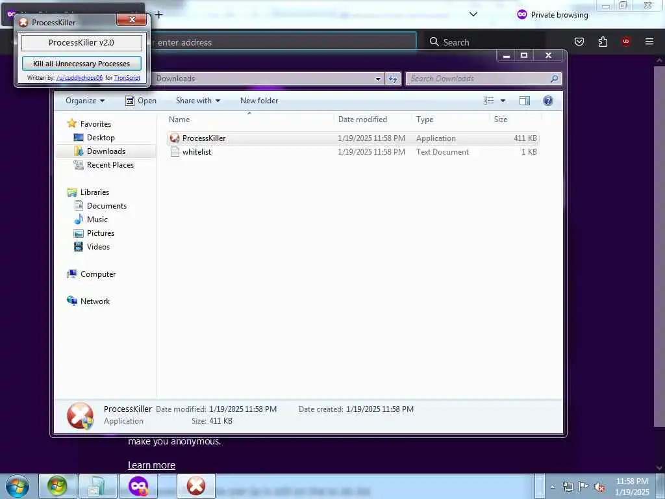Select Network in the navigation pane
Viewport: 665px width, 499px height.
click(x=95, y=301)
